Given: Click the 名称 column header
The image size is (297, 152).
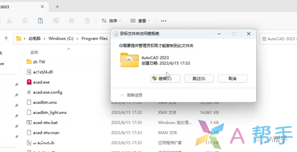Looking at the screenshot, I should point(34,52).
